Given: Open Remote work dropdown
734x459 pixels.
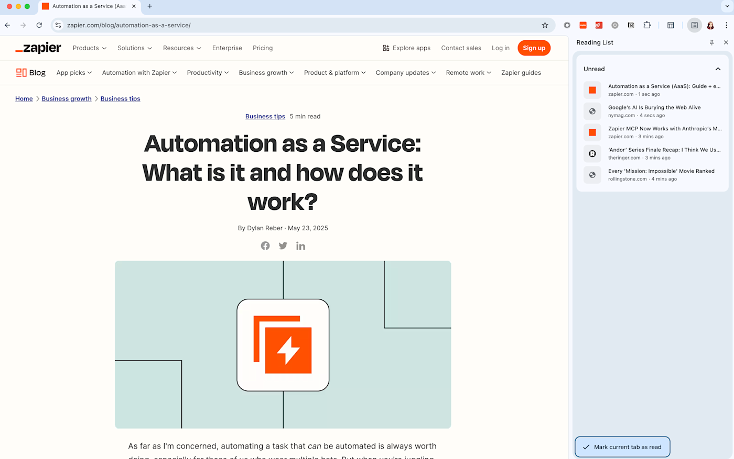Looking at the screenshot, I should (x=469, y=73).
